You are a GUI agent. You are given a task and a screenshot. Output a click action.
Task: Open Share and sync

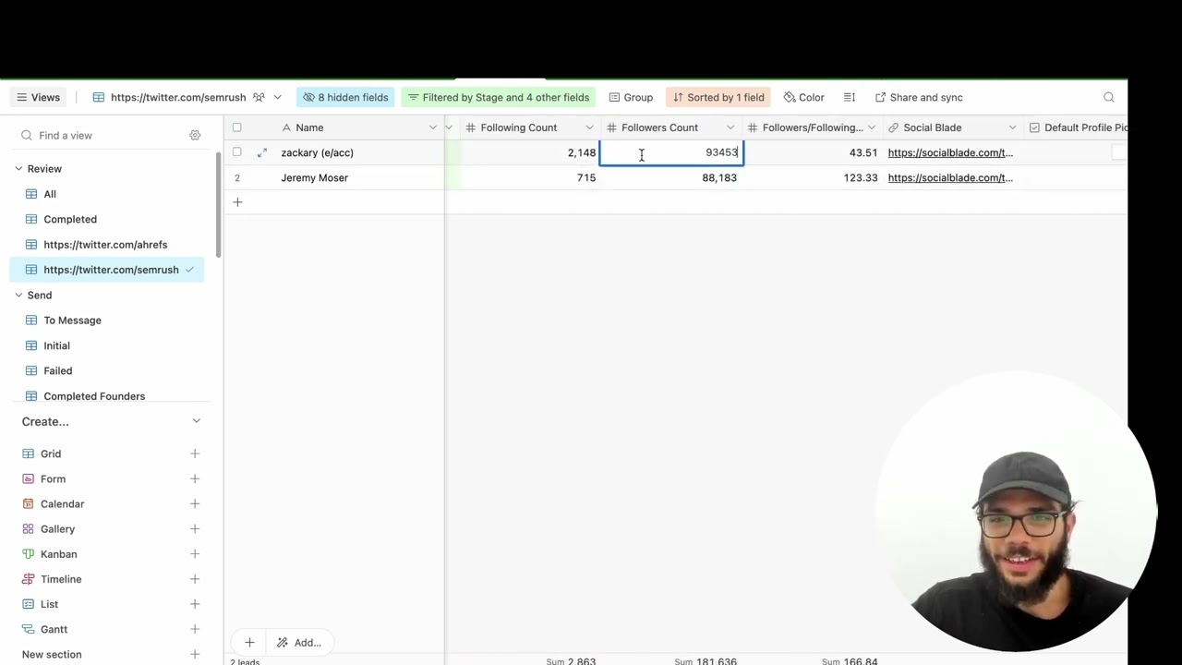(919, 97)
